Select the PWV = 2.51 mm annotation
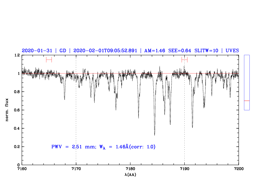272x188 pixels. coord(73,147)
